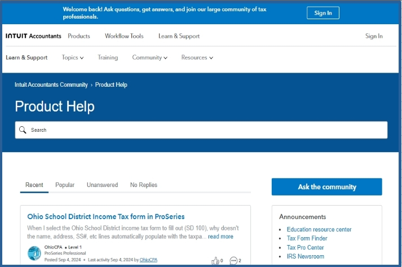Image resolution: width=402 pixels, height=267 pixels.
Task: Click the thumbs-up icon on Ohio post
Action: (215, 261)
